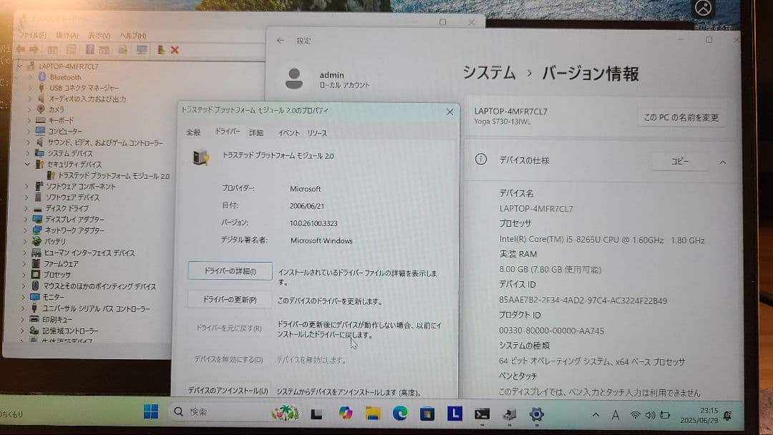
Task: Expand the Display adapters category
Action: (24, 220)
